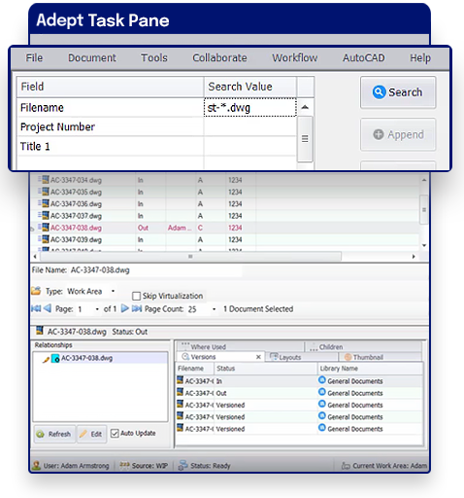Click horizontal scrollbar left arrow
Image resolution: width=464 pixels, height=498 pixels.
(x=35, y=257)
